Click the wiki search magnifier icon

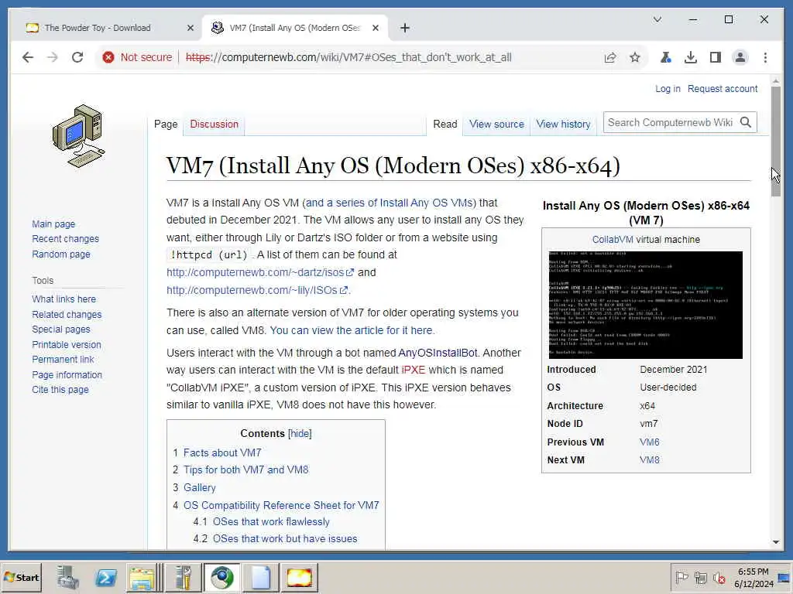pos(746,122)
